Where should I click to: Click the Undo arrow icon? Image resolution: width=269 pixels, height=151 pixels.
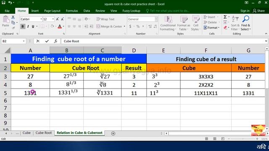[10, 3]
